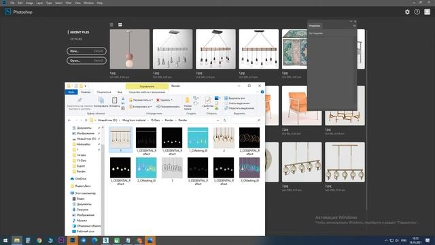
Task: Select Яндекс.Диск in navigation pane
Action: tap(83, 186)
